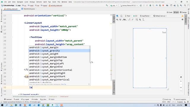Select the MainActivity.java editor tab

[x=29, y=9]
